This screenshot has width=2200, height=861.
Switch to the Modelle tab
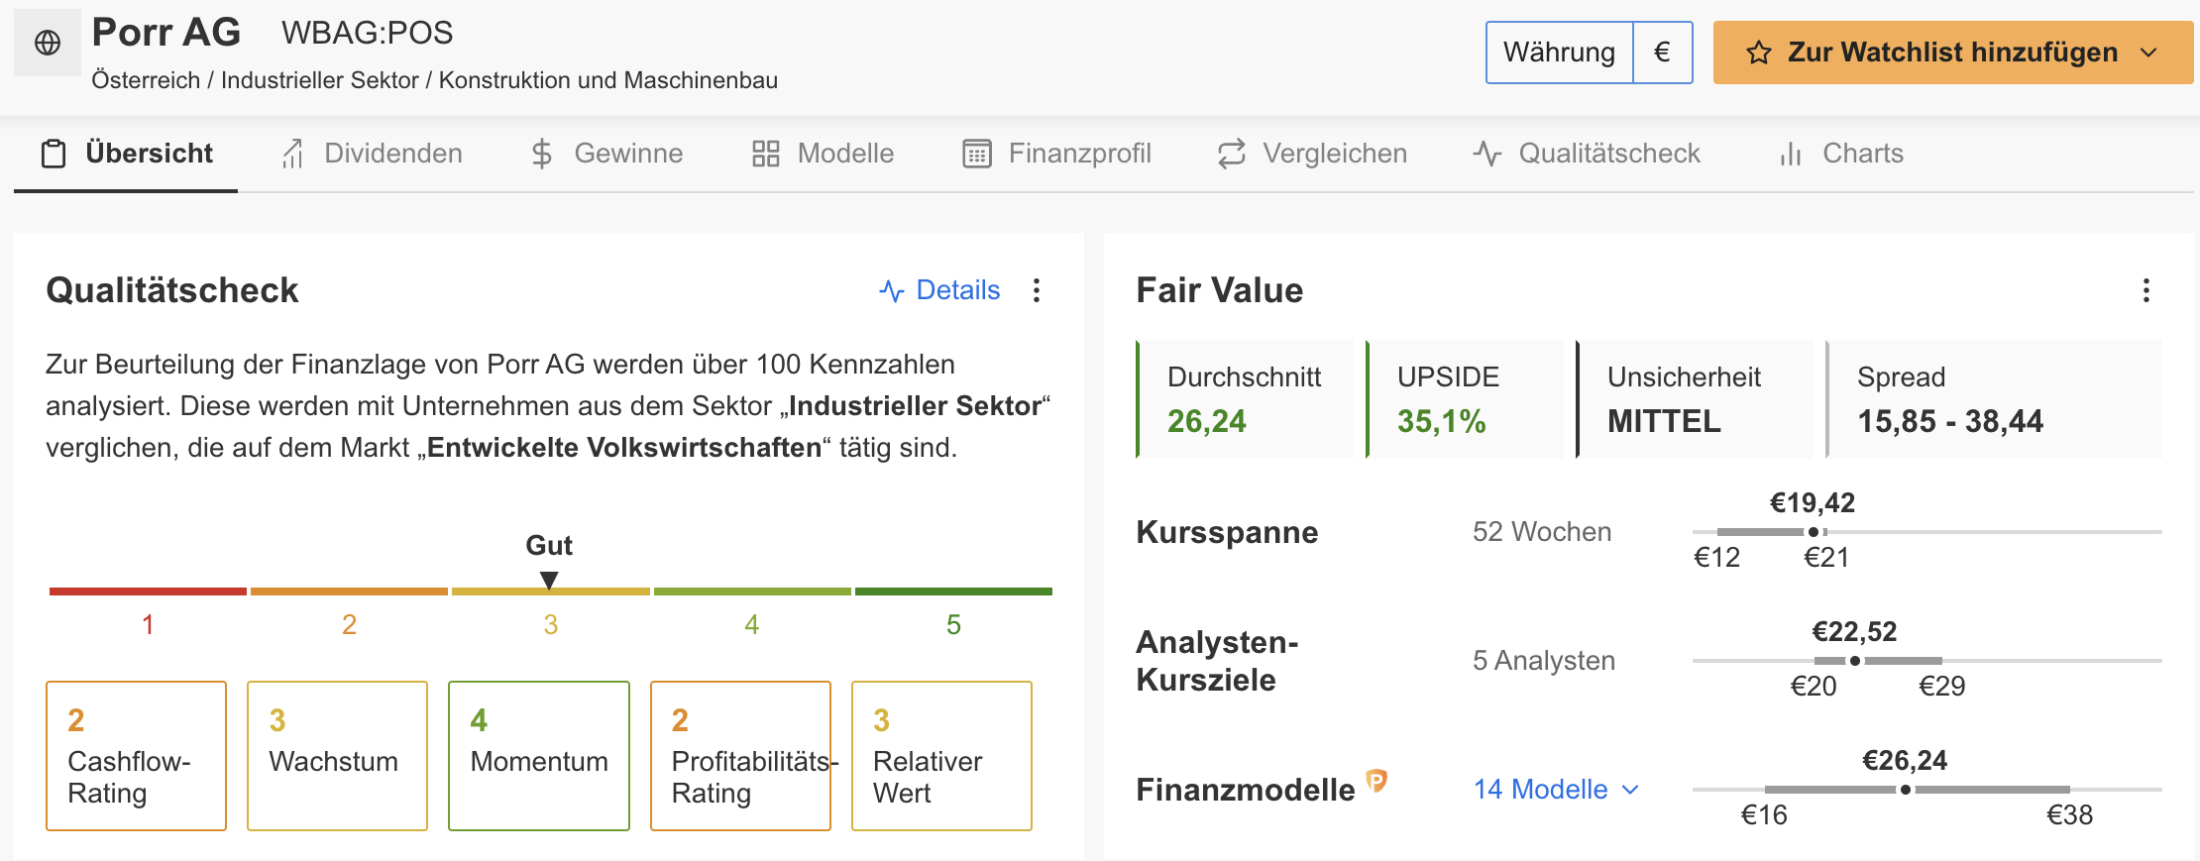[x=823, y=154]
